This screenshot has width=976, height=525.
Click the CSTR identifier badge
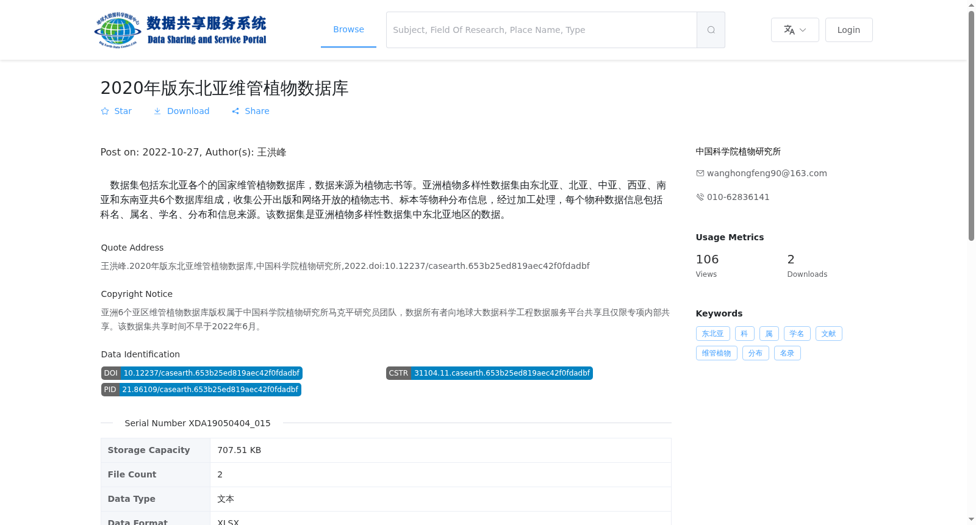pyautogui.click(x=489, y=373)
